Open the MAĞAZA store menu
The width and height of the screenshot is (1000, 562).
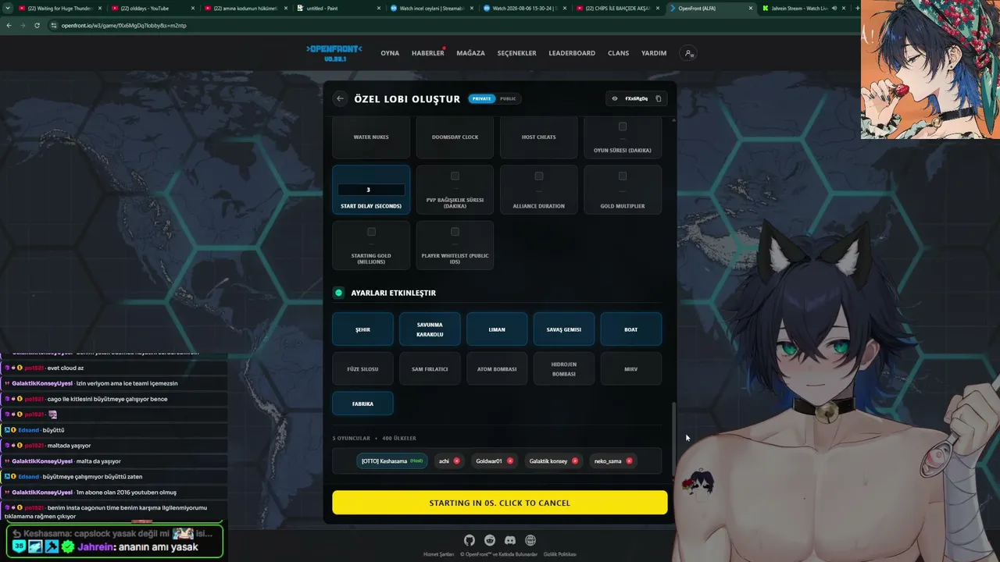point(471,53)
